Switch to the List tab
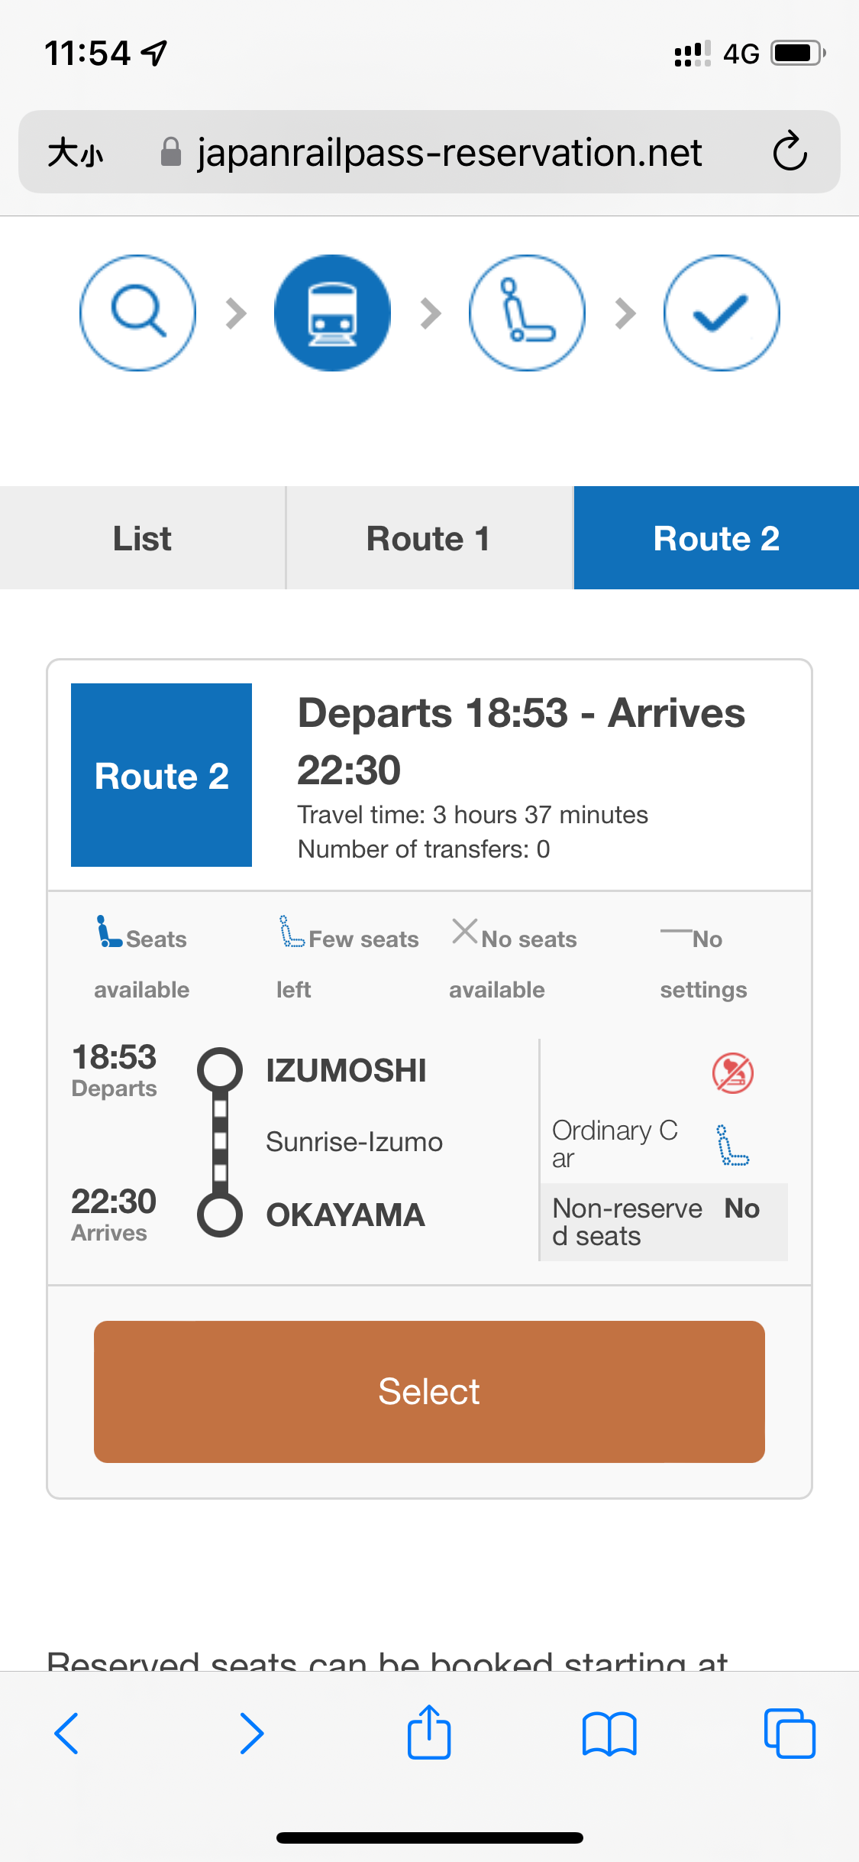Viewport: 859px width, 1862px height. coord(143,538)
